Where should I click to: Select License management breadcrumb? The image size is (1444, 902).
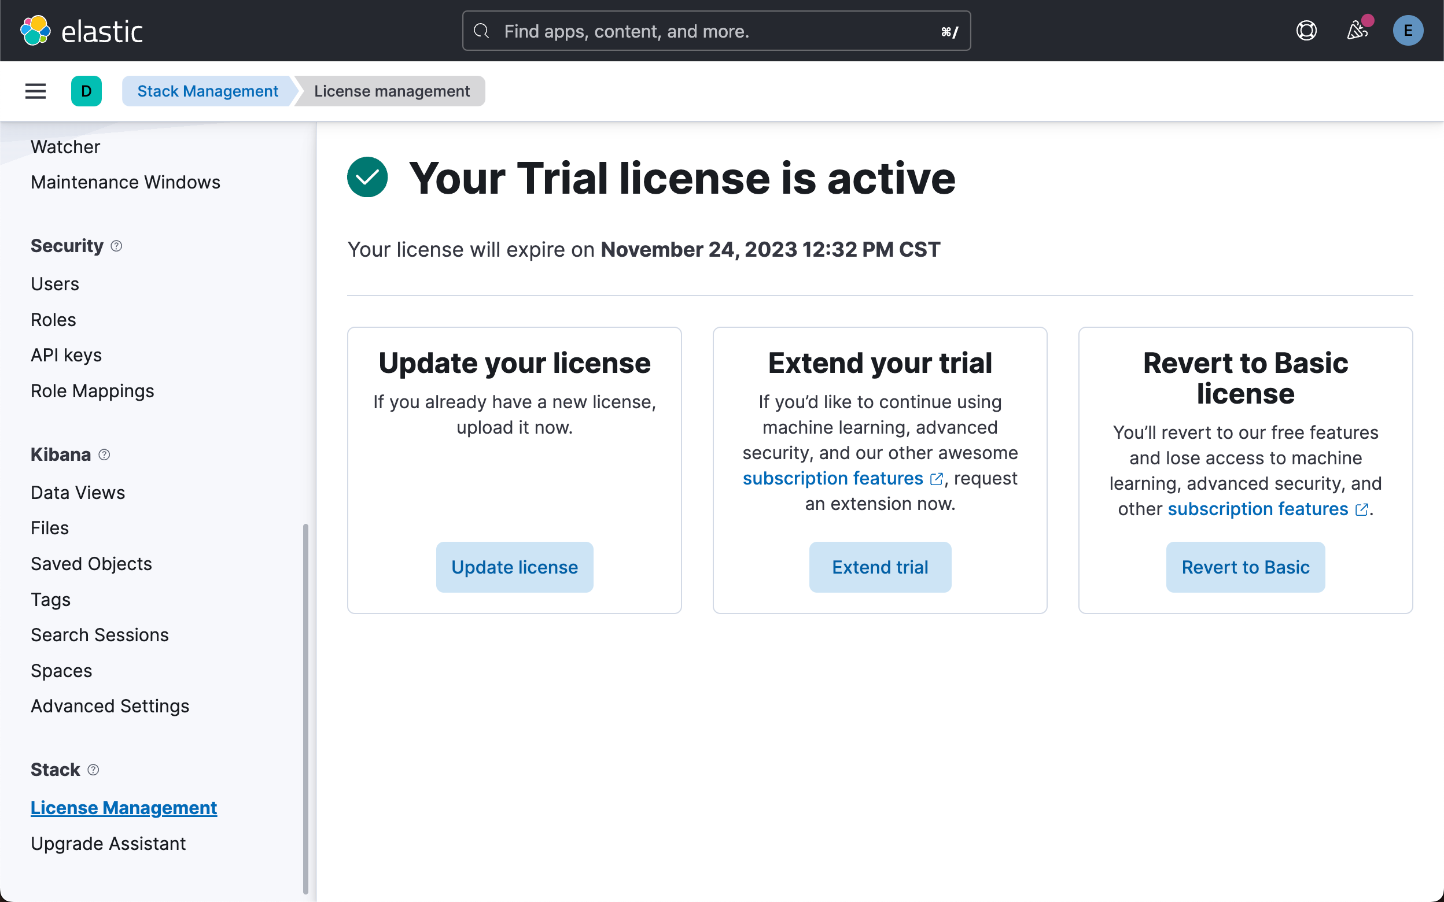392,91
